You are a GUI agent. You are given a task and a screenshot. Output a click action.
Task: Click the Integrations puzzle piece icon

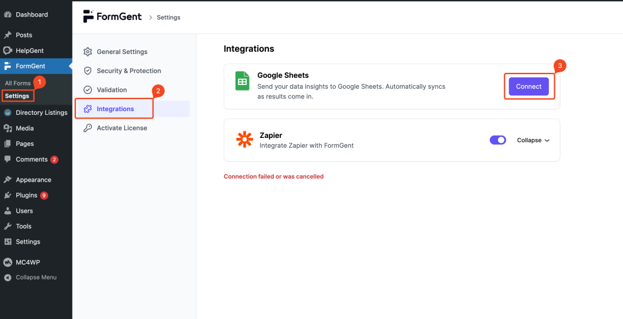point(88,109)
